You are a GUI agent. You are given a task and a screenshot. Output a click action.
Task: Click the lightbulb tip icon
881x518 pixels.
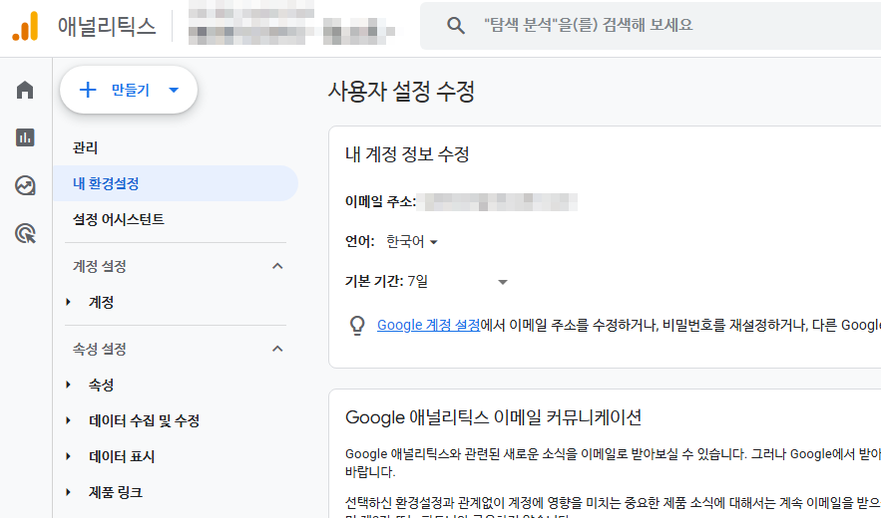coord(357,326)
